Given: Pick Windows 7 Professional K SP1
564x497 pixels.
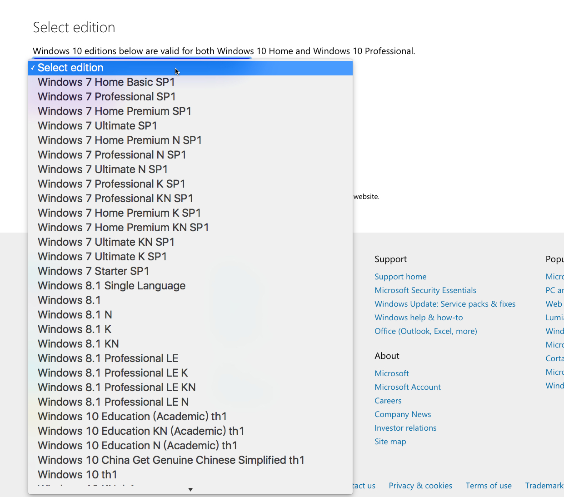Looking at the screenshot, I should coord(190,184).
